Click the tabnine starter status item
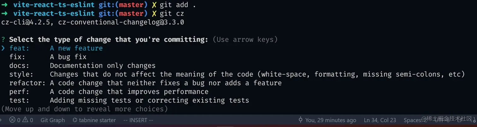The height and width of the screenshot is (127, 477). coord(94,120)
